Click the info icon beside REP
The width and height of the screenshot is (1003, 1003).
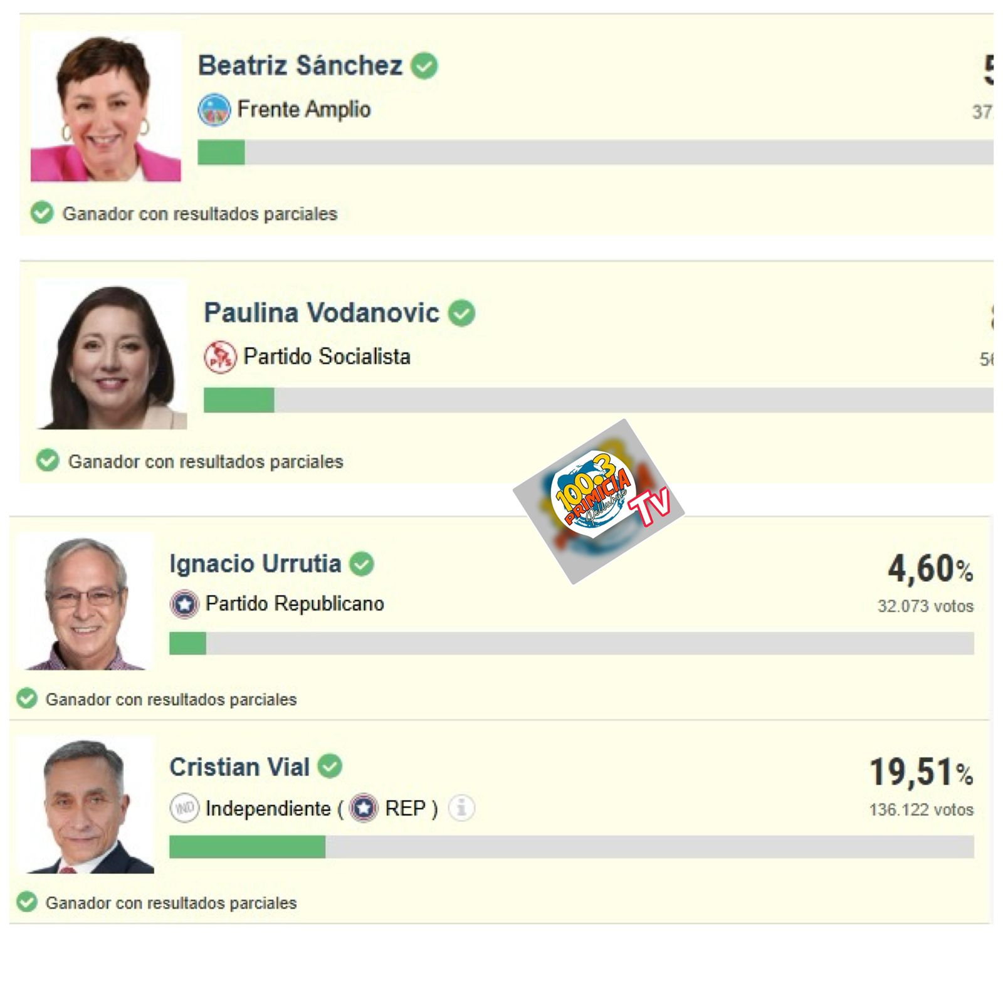(461, 808)
